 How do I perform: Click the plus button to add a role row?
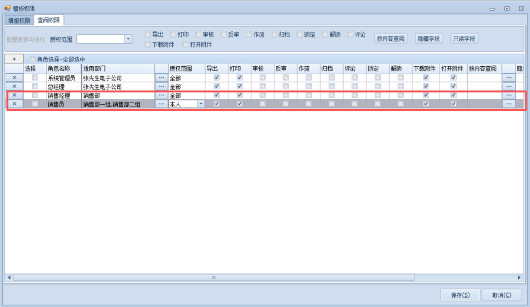click(x=14, y=59)
